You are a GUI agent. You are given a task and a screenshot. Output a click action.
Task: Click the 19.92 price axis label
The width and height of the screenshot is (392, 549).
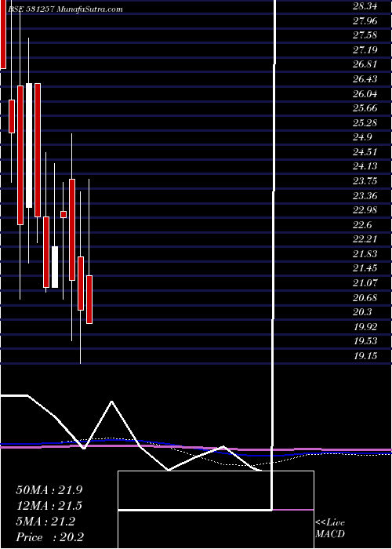coord(365,327)
